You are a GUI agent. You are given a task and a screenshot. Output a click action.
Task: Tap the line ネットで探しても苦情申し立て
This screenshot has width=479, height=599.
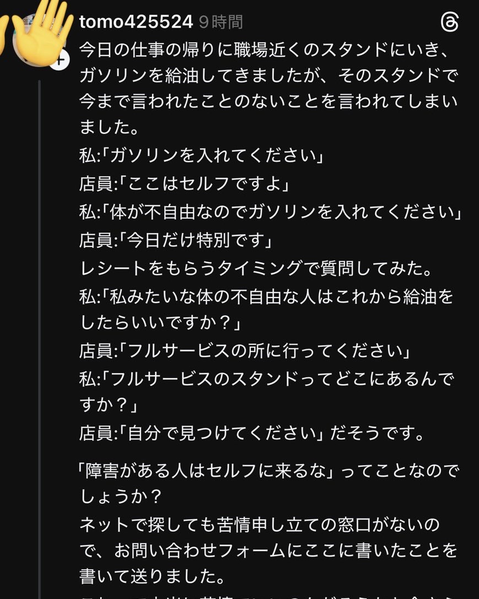pos(259,524)
